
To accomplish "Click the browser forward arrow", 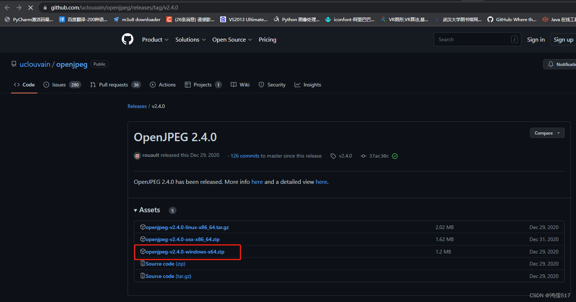I will coord(19,8).
